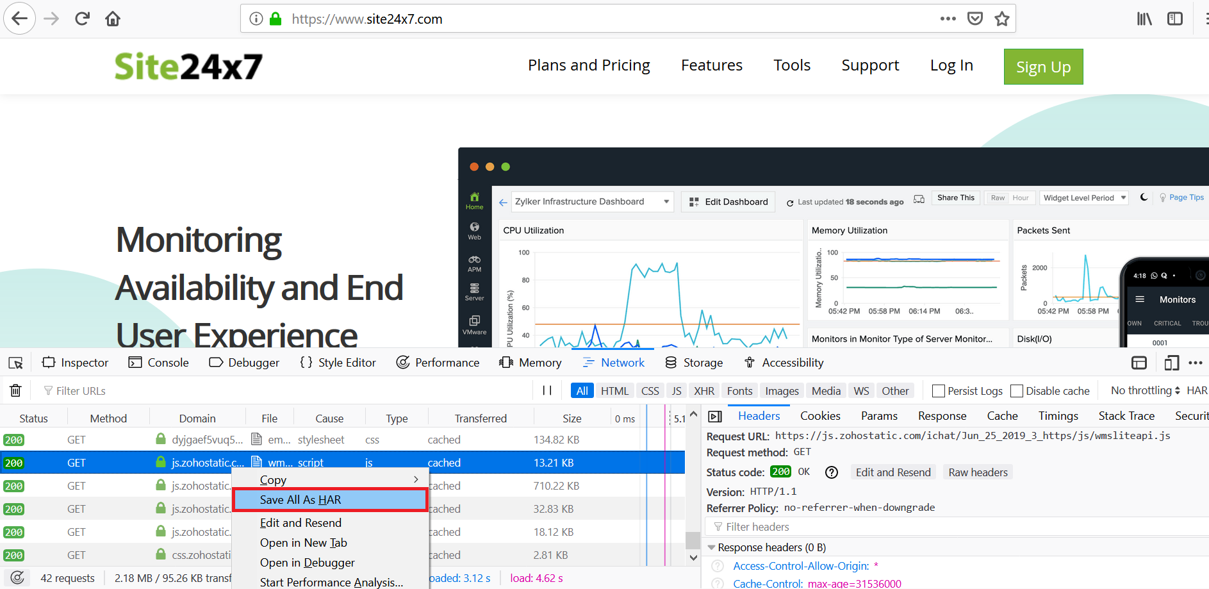Go back using the browser back arrow

pyautogui.click(x=20, y=19)
